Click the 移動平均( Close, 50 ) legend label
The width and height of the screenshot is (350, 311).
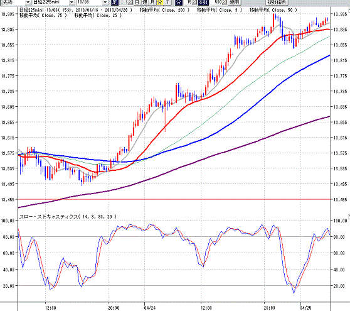273,10
